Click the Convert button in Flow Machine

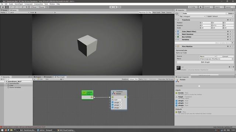(x=225, y=56)
